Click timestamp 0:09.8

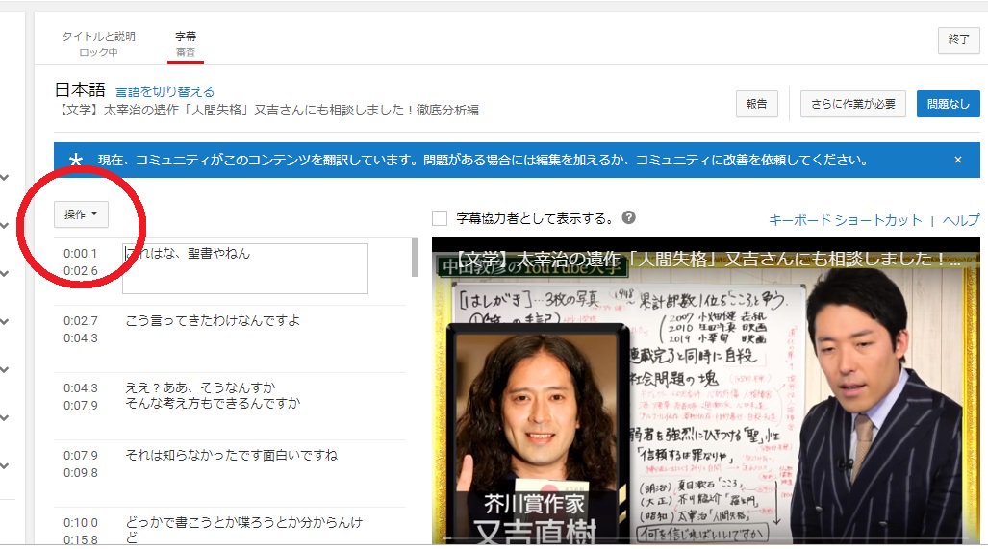click(81, 473)
